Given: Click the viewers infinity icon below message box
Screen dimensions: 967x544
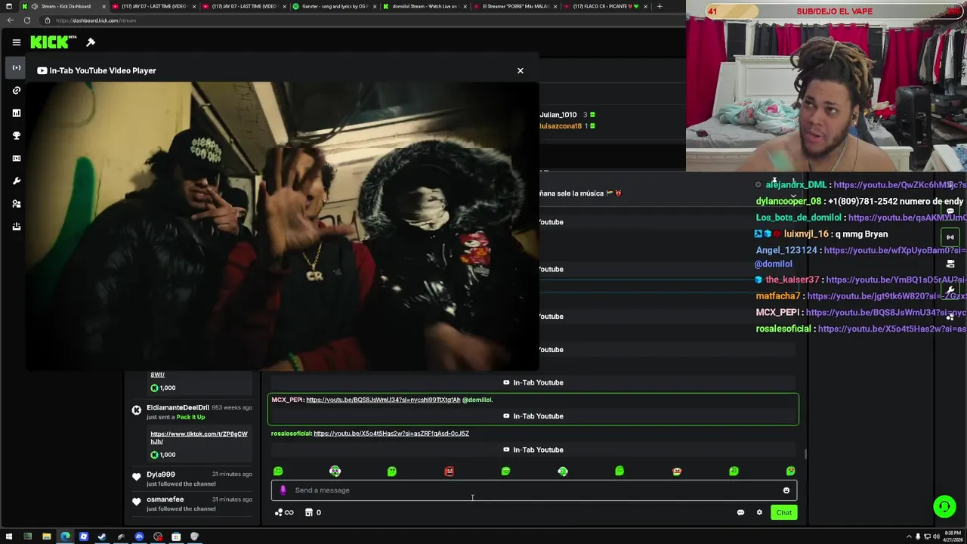Looking at the screenshot, I should (x=285, y=512).
